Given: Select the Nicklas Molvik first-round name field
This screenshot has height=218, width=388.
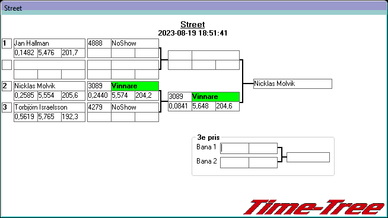Looking at the screenshot, I should pos(49,86).
